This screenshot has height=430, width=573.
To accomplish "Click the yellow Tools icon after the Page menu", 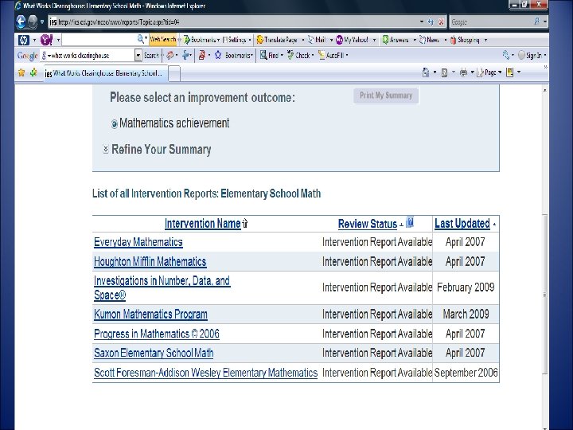I will click(x=510, y=72).
